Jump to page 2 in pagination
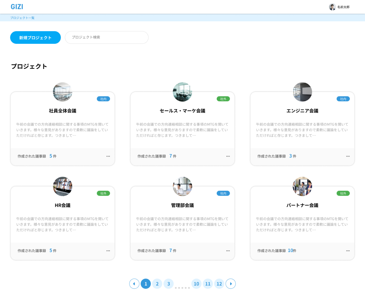The height and width of the screenshot is (306, 365). [x=157, y=284]
